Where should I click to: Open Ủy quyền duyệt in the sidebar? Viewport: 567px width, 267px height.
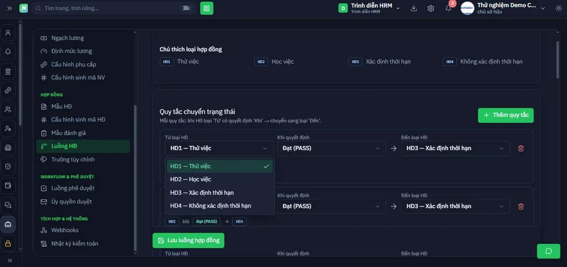point(83,202)
